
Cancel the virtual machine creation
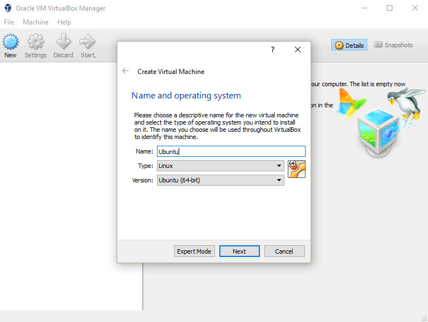tap(284, 251)
